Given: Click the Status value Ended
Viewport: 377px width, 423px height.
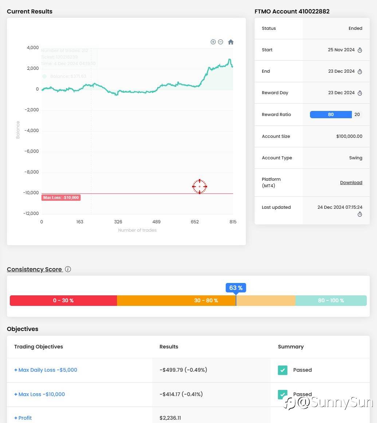Looking at the screenshot, I should (356, 28).
